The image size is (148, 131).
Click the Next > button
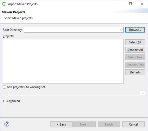pyautogui.click(x=84, y=124)
